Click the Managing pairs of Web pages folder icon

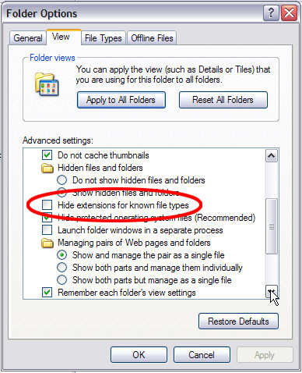[47, 243]
